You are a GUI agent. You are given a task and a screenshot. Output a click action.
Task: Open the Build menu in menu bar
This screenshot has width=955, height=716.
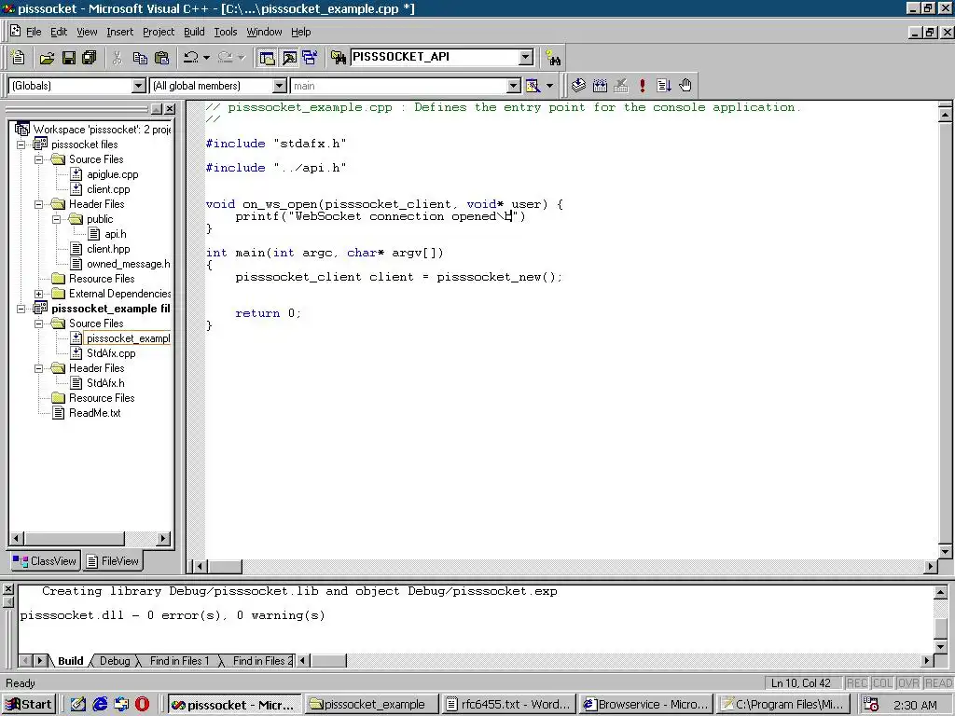point(194,32)
